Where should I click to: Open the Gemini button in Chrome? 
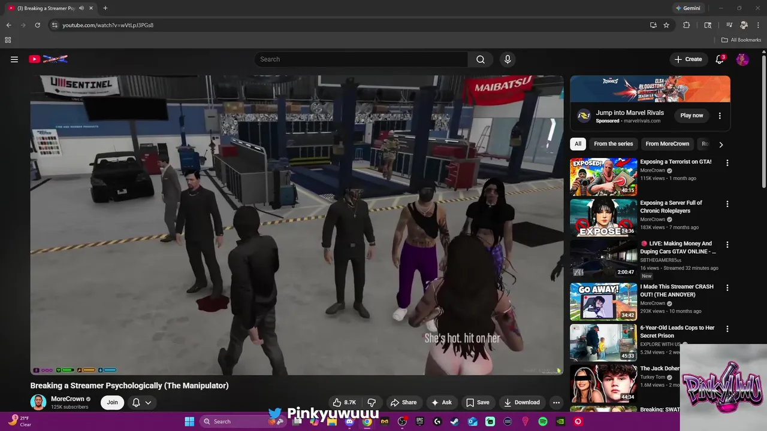[687, 8]
